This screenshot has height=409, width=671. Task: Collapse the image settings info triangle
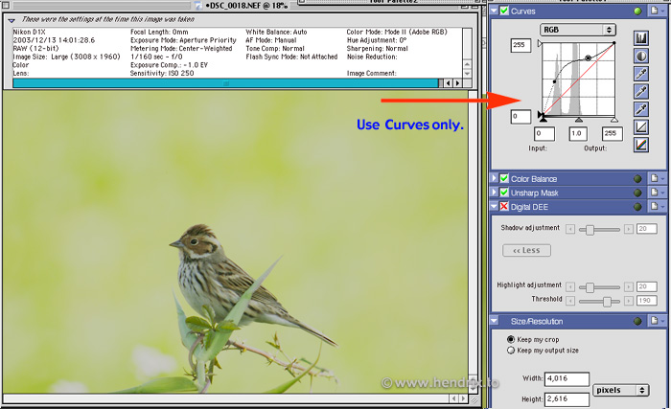point(12,20)
